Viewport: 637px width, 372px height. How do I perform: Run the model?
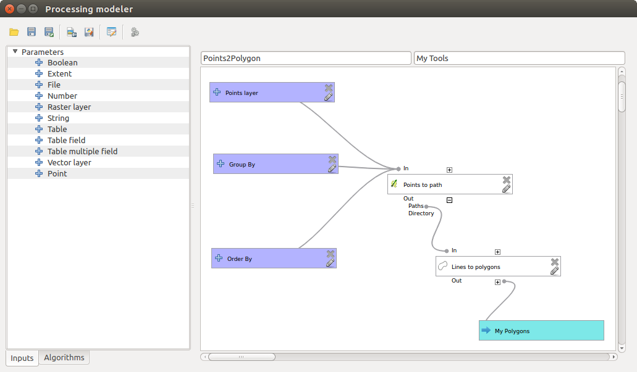click(x=135, y=32)
